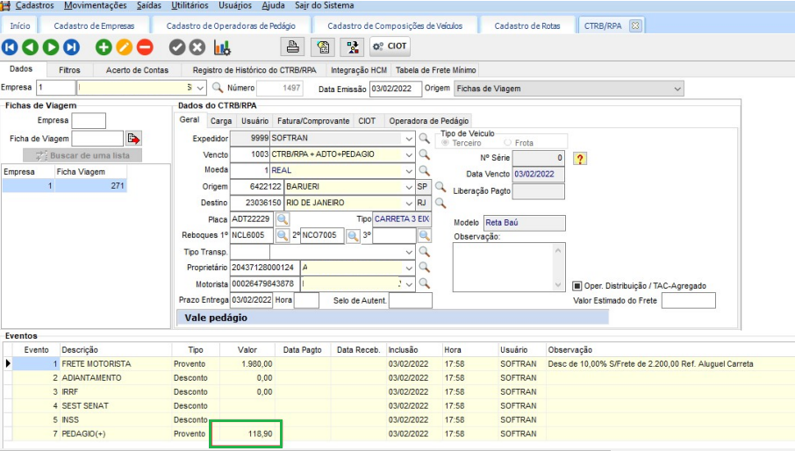Click the orange edit pencil icon
Viewport: 795px width, 451px height.
(x=124, y=47)
